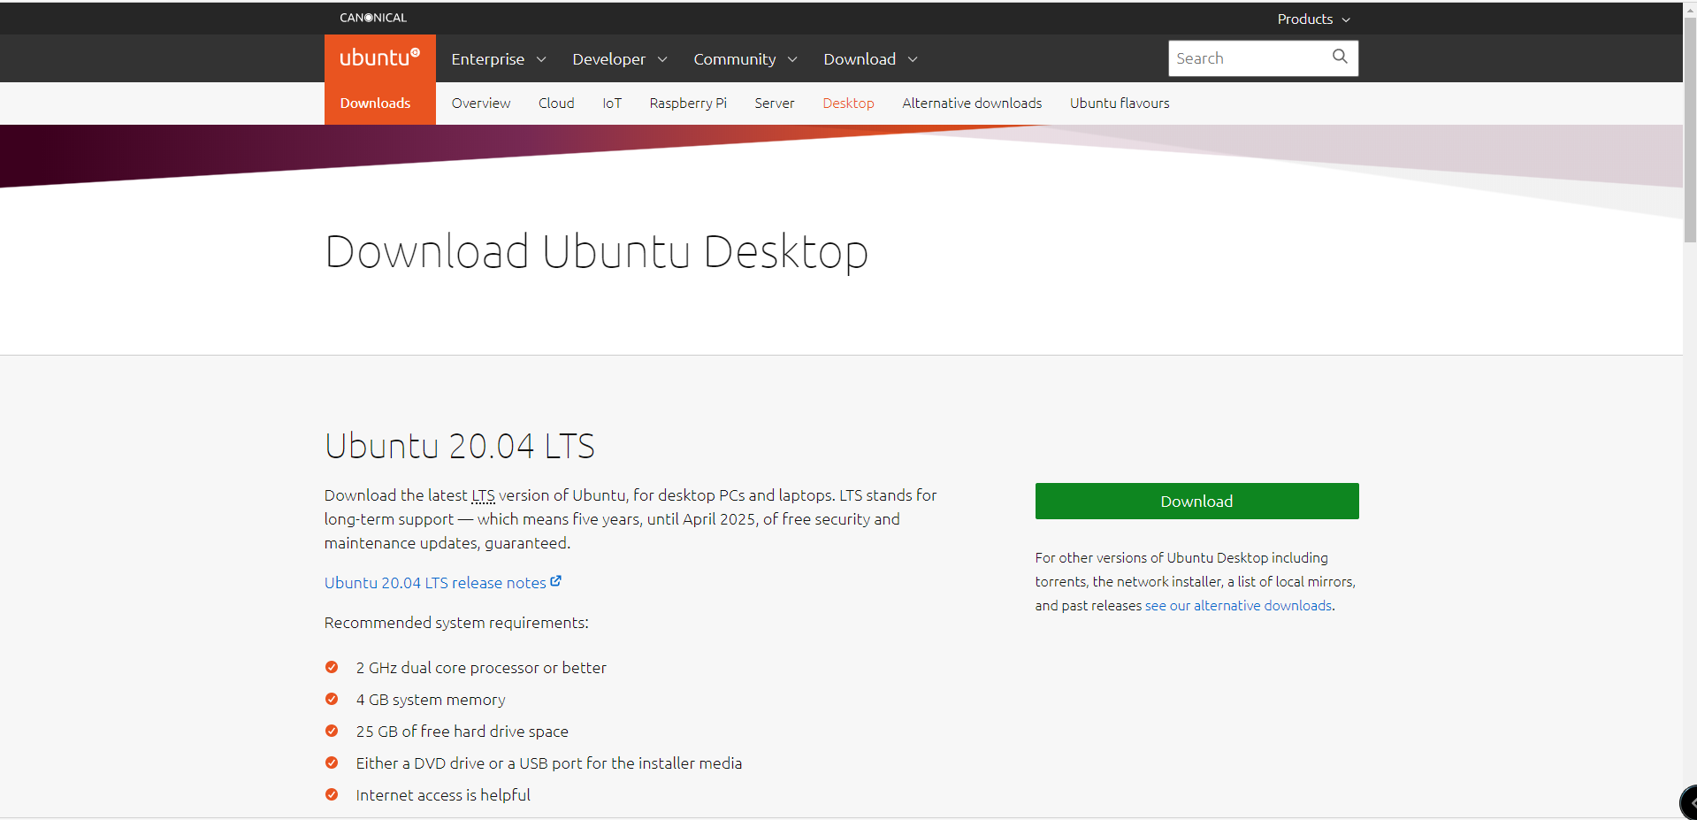The image size is (1697, 820).
Task: Click the page vertical scrollbar thumb
Action: pos(1690,128)
